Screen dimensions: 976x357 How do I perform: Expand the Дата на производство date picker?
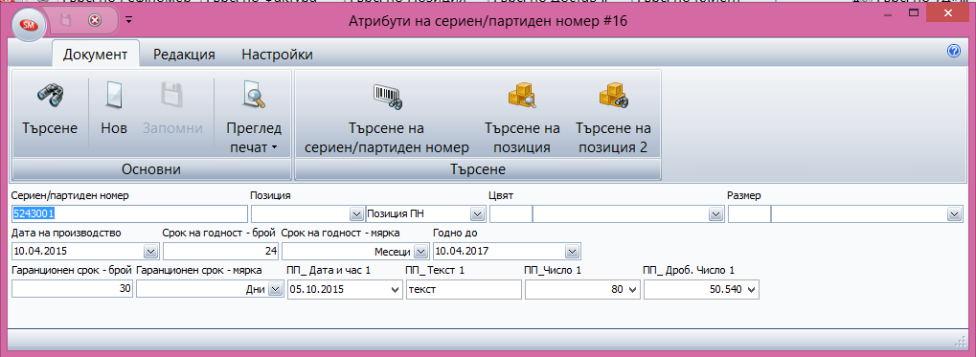pyautogui.click(x=150, y=252)
